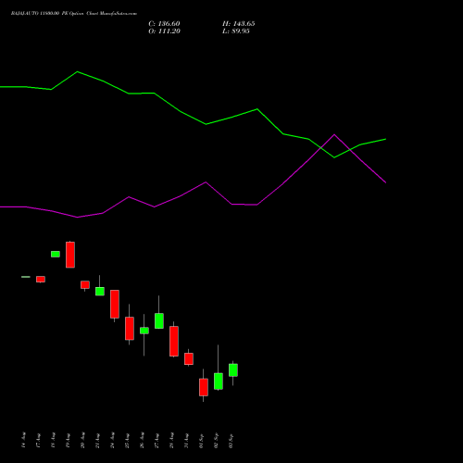Click the flat 14 Aug candlestick
The image size is (463, 463).
pos(26,277)
